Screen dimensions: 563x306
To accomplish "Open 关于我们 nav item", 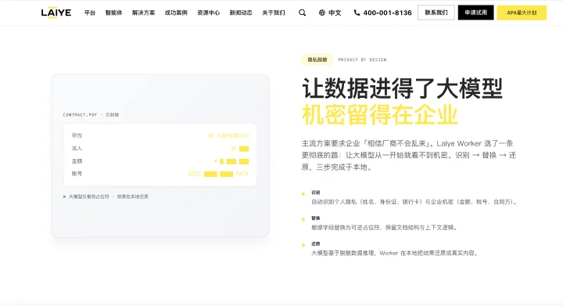I will pyautogui.click(x=273, y=13).
